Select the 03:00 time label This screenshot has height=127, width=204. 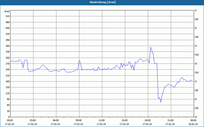pyautogui.click(x=33, y=120)
